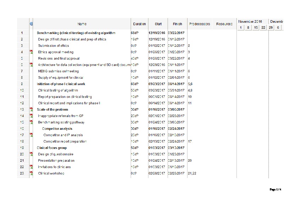Click indicator icon for Benchmarking existing pathway
Viewport: 299px width, 211px height.
tap(31, 122)
